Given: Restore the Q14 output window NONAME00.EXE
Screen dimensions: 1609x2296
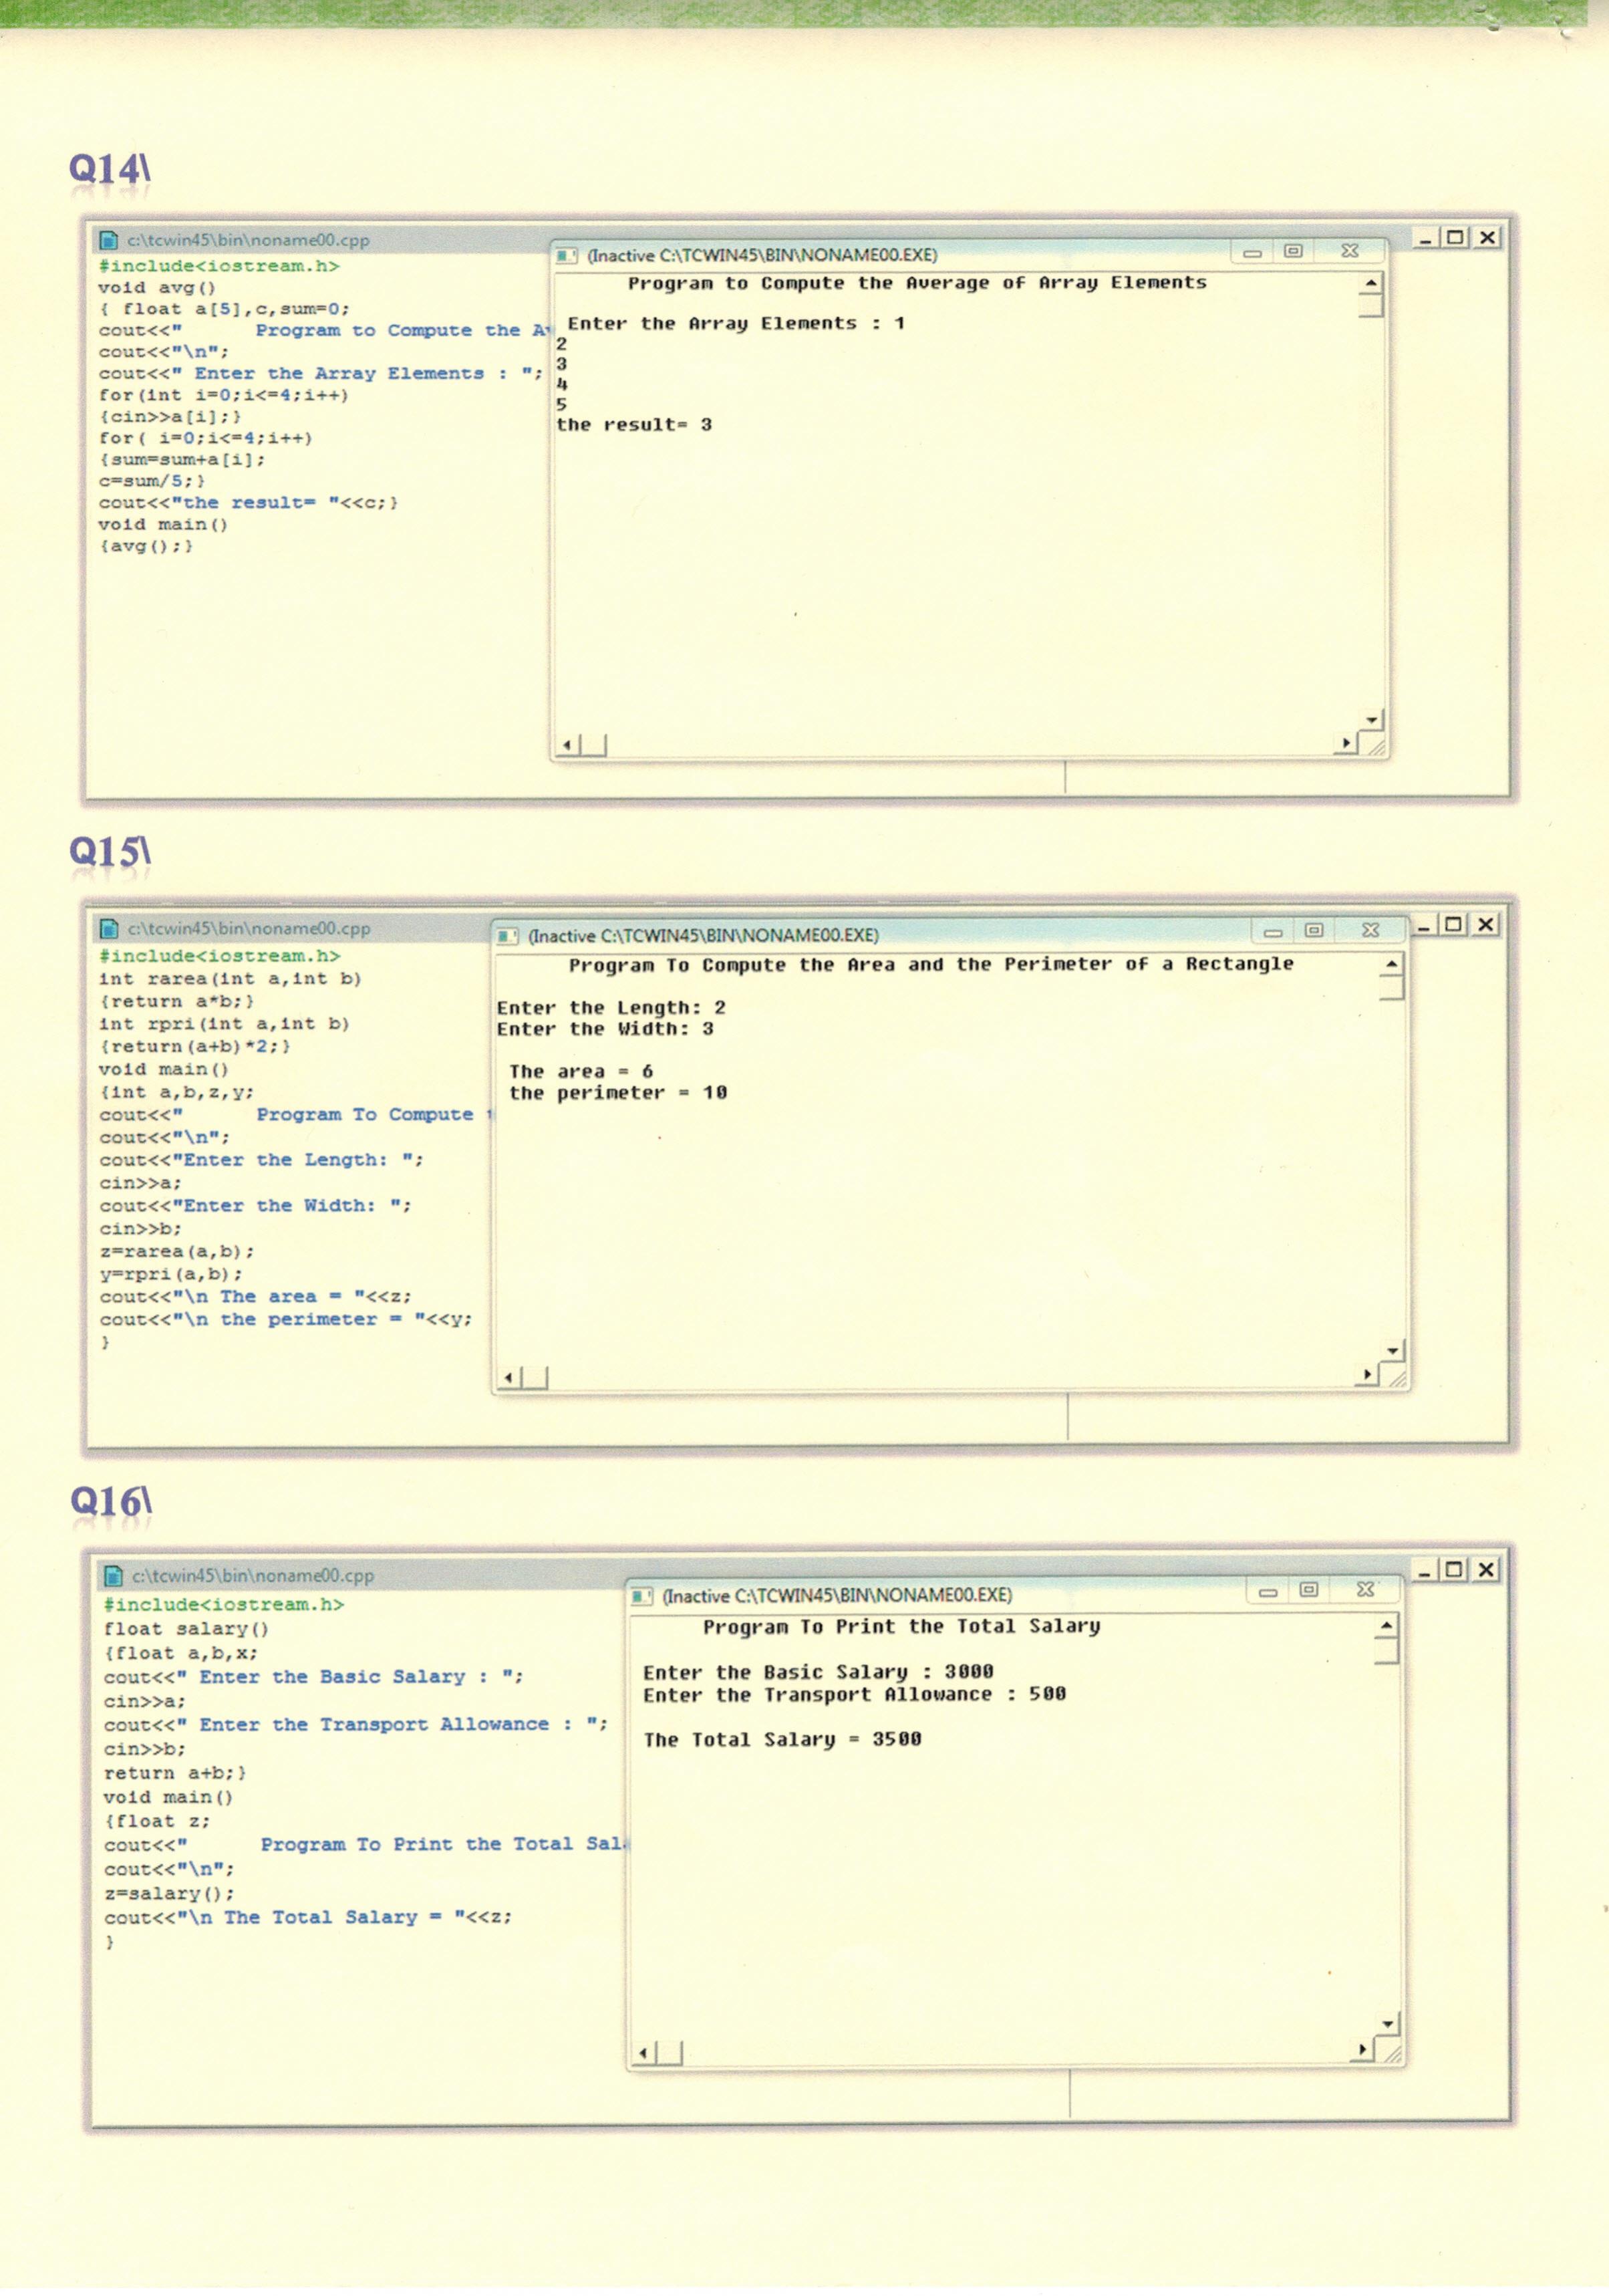Looking at the screenshot, I should tap(1293, 251).
